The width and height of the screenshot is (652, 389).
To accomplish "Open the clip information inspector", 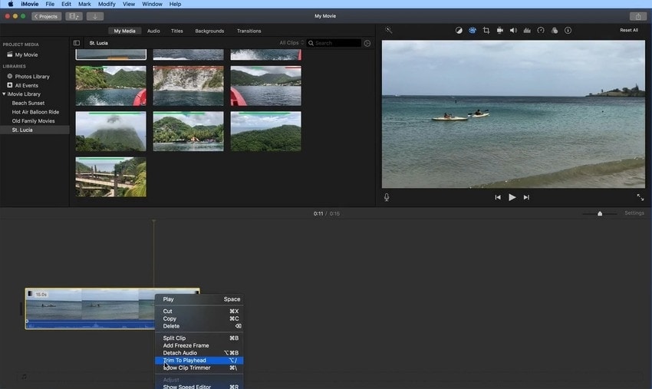I will coord(568,31).
